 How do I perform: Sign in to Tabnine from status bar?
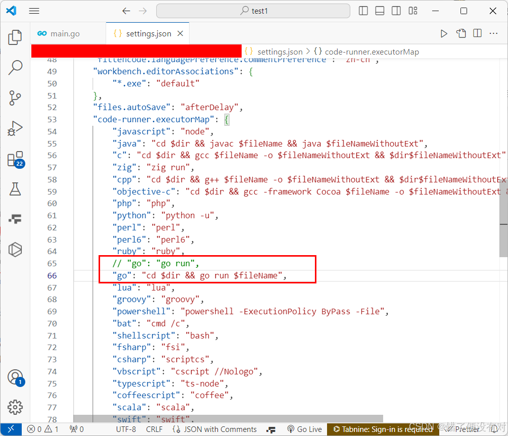382,428
